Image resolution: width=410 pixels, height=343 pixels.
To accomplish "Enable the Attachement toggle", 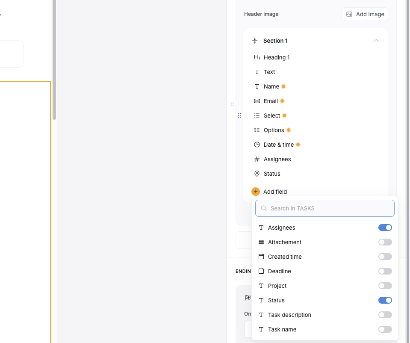I will [x=385, y=242].
